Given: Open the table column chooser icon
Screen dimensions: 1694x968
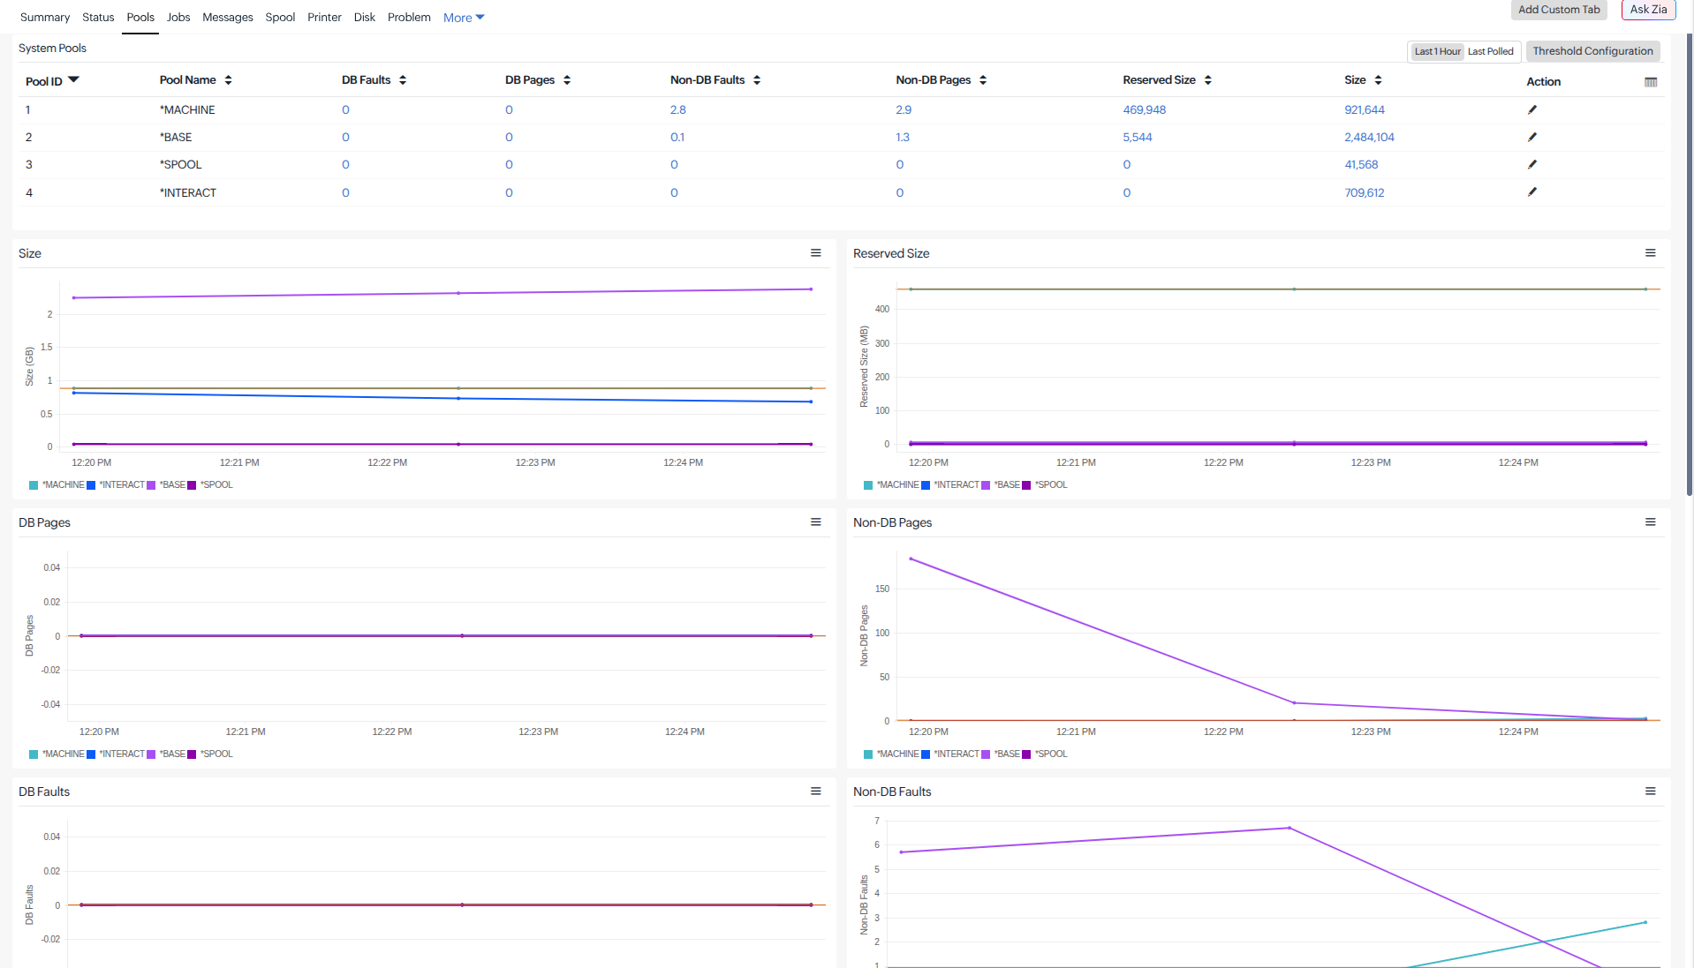Looking at the screenshot, I should coord(1651,82).
